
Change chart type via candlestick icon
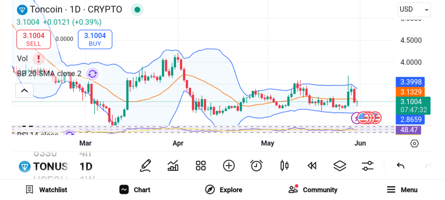(x=284, y=165)
